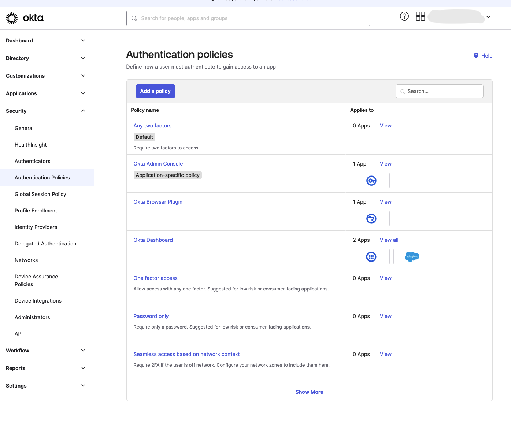Open the Any two factors policy
Viewport: 511px width, 422px height.
click(x=152, y=126)
